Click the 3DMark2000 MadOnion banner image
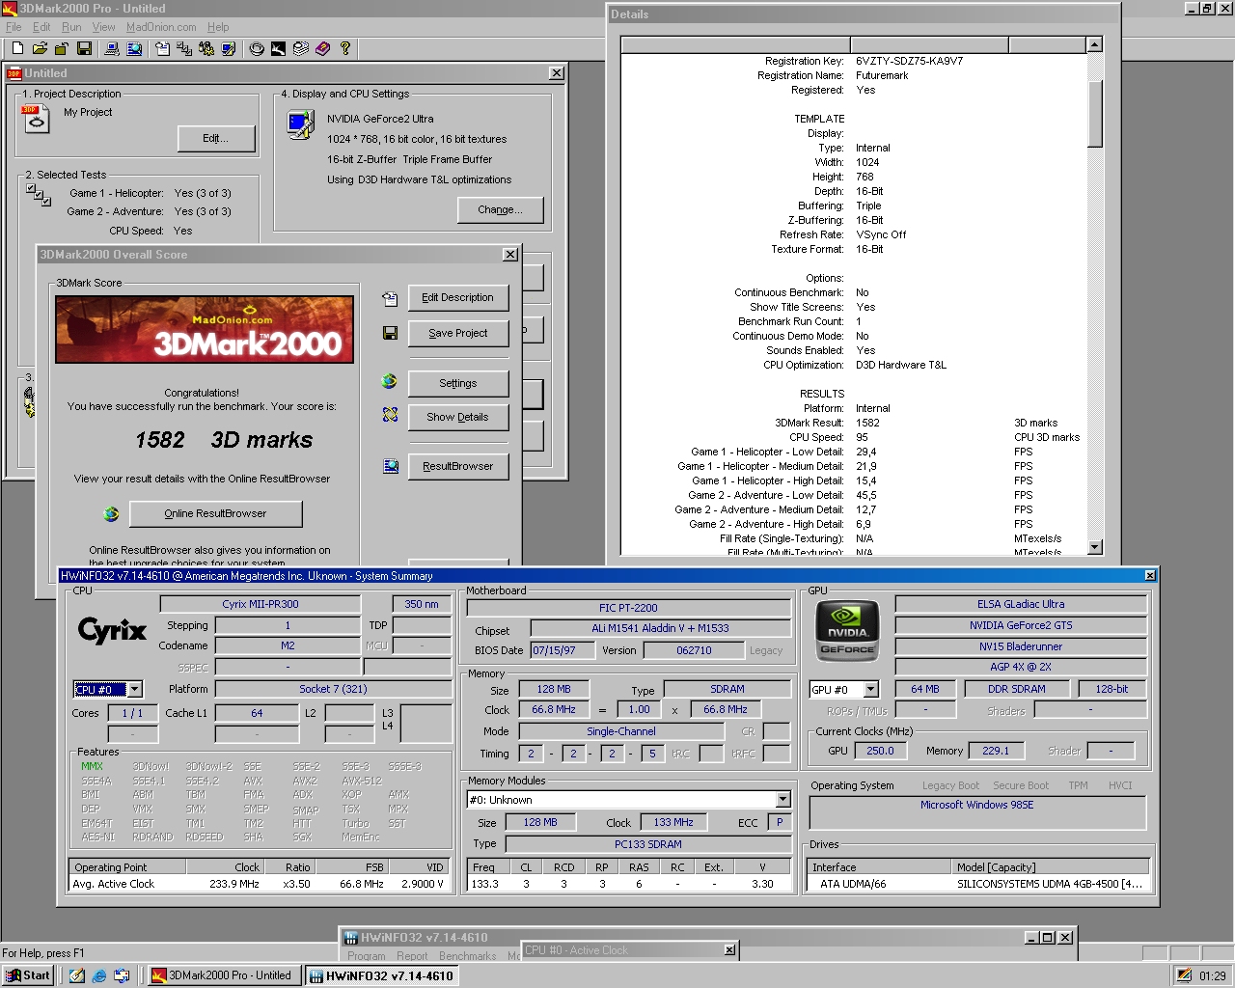Image resolution: width=1235 pixels, height=988 pixels. (x=205, y=330)
